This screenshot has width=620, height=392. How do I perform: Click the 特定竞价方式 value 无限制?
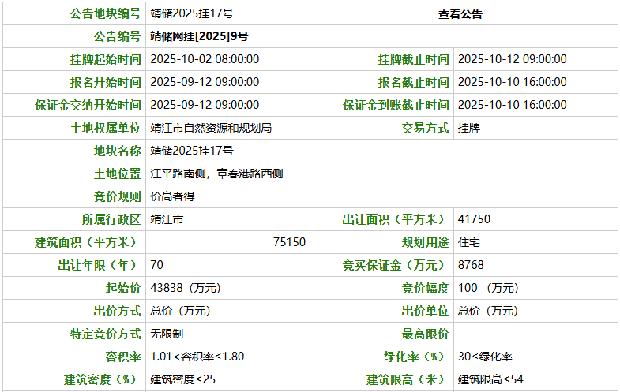point(167,334)
